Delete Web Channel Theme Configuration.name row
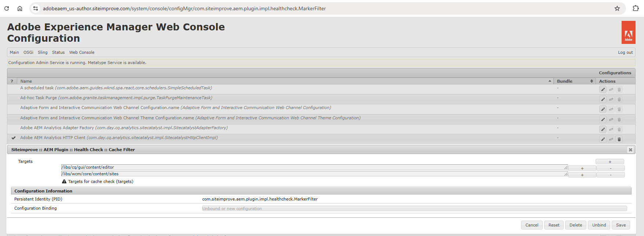This screenshot has height=236, width=644. [x=619, y=120]
